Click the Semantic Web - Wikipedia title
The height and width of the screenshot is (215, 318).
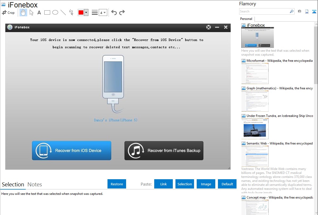pos(280,143)
